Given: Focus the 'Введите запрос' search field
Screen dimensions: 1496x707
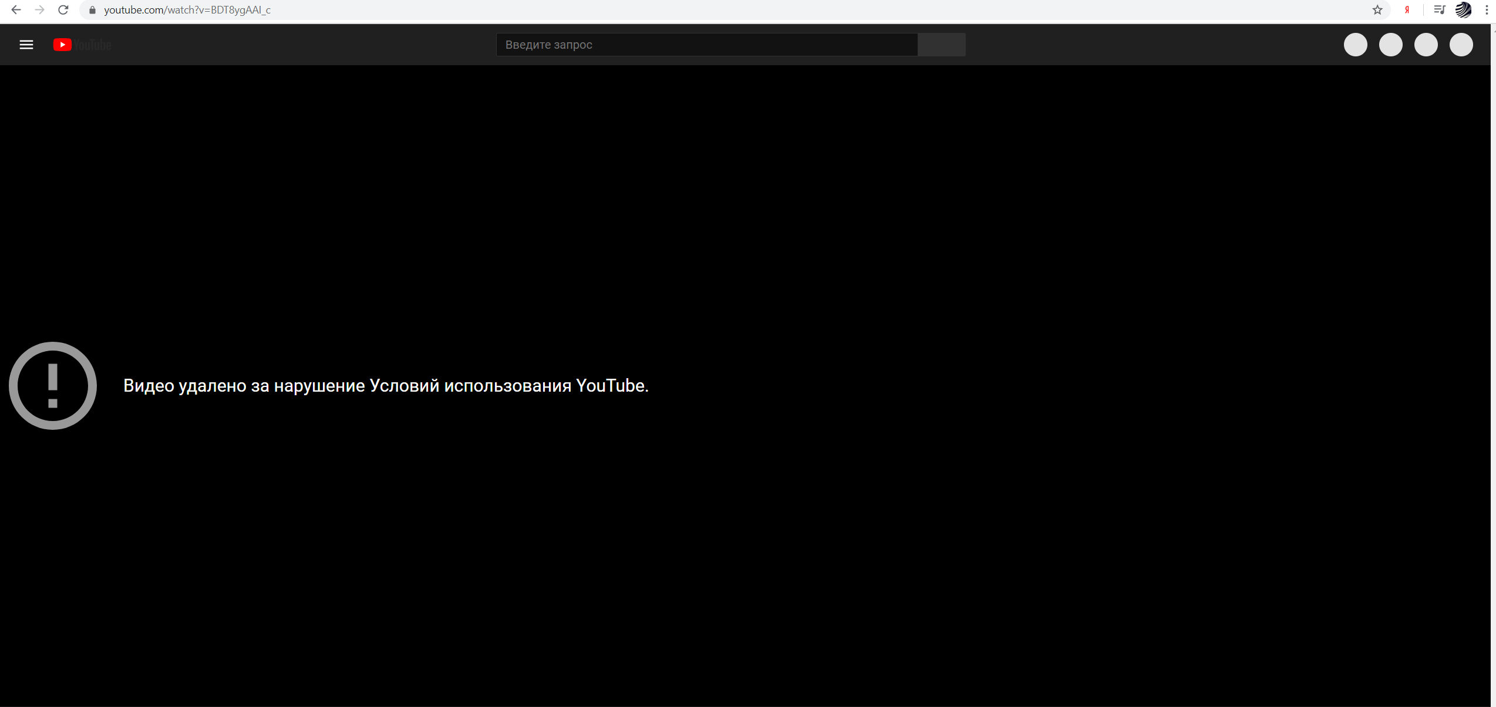Looking at the screenshot, I should click(706, 45).
